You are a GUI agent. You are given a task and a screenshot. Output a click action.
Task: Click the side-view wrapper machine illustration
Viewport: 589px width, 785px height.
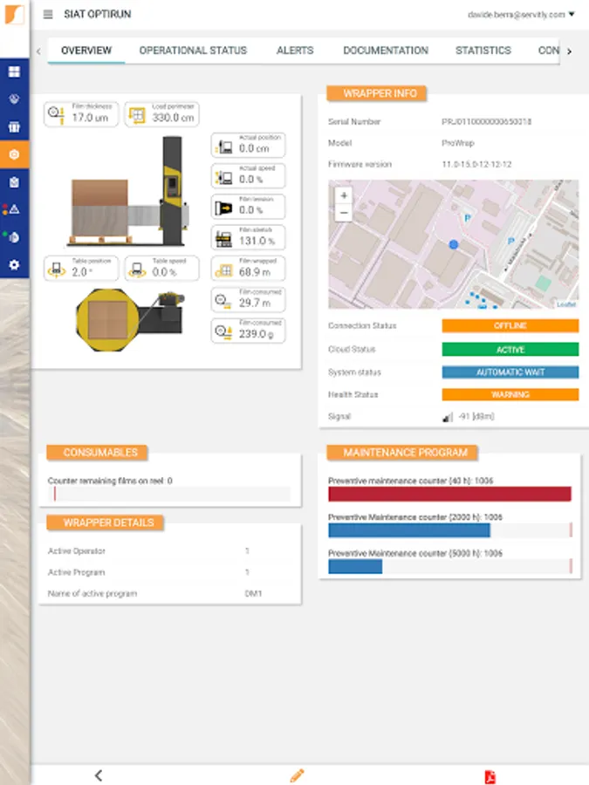129,191
